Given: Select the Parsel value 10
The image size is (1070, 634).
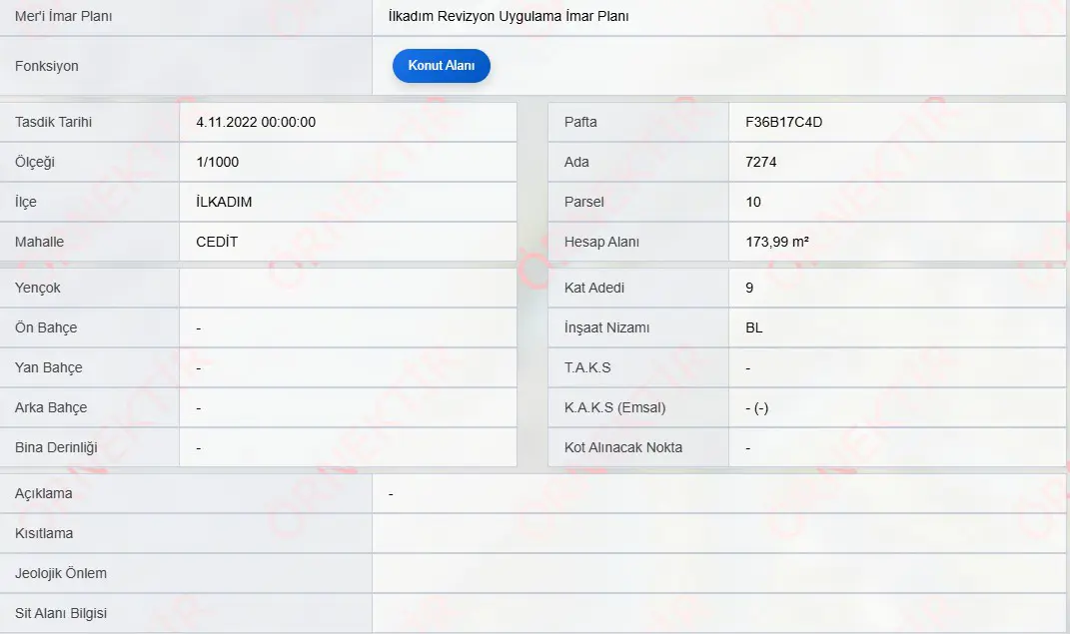Looking at the screenshot, I should point(753,202).
